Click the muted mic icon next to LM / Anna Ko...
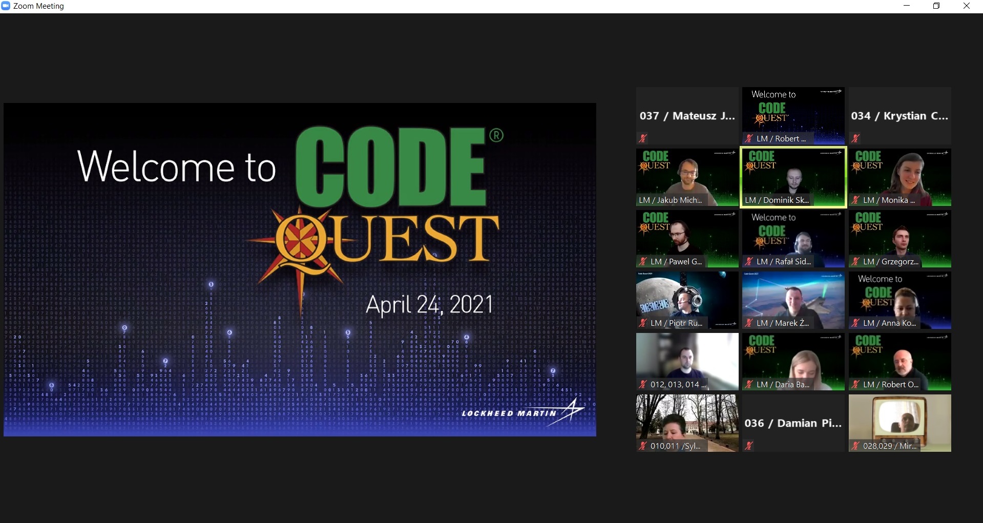Screen dimensions: 983x523 pos(855,323)
